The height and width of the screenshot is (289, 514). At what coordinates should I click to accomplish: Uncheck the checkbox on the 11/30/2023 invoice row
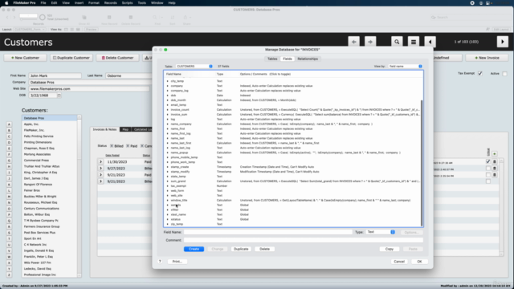point(488,161)
